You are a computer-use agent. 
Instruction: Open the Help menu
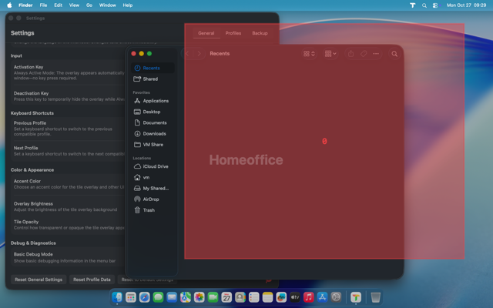click(x=128, y=5)
